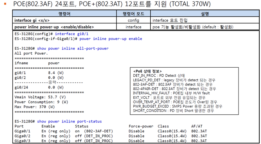The image size is (261, 144).
Task: Click the 'gi0/24' power row
Action: (x=39, y=87)
